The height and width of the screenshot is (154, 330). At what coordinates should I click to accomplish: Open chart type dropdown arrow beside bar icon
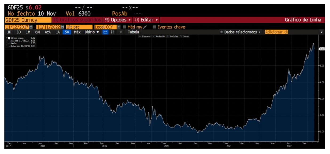[121, 32]
